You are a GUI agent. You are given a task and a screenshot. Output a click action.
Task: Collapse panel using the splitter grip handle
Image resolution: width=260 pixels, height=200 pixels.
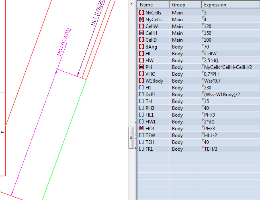[x=131, y=137]
